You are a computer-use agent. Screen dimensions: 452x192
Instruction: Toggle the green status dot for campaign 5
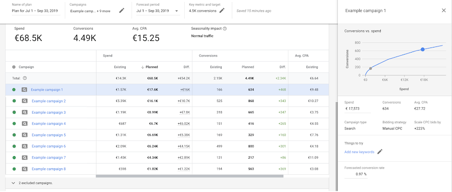14,135
